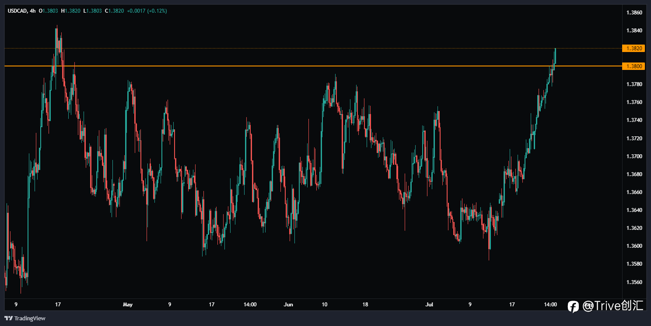This screenshot has height=326, width=651.
Task: Click the 10 date label on time axis
Action: [325, 304]
